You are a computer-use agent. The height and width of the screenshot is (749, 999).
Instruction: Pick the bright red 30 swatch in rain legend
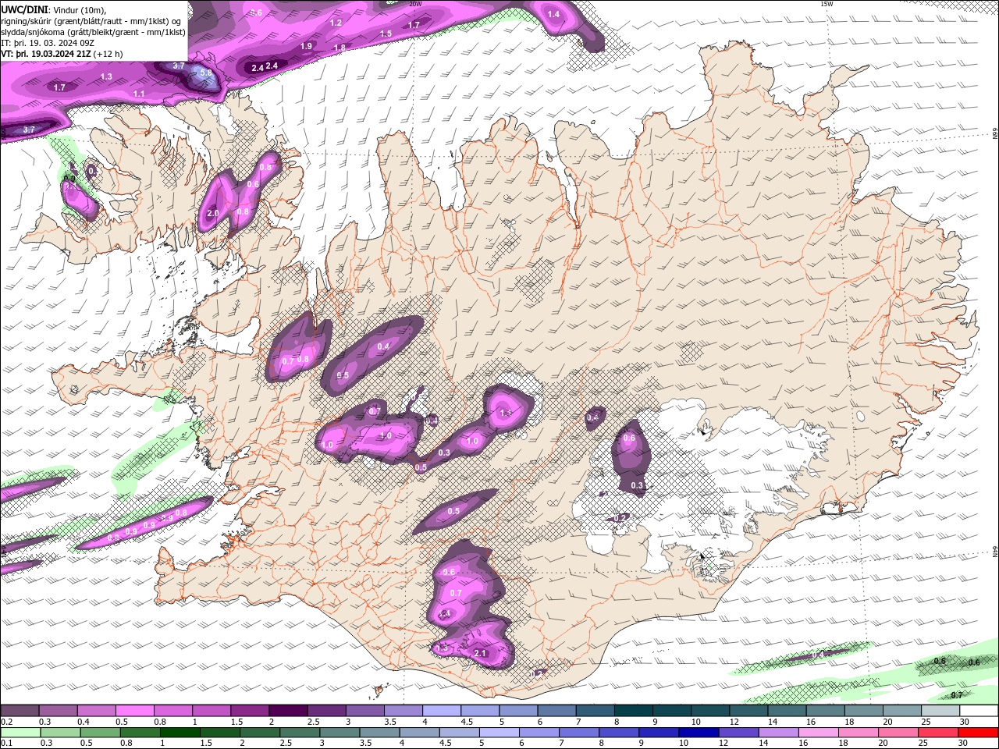979,733
